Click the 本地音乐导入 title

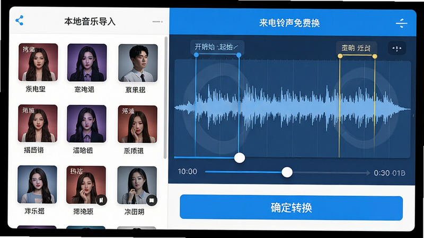click(x=90, y=21)
